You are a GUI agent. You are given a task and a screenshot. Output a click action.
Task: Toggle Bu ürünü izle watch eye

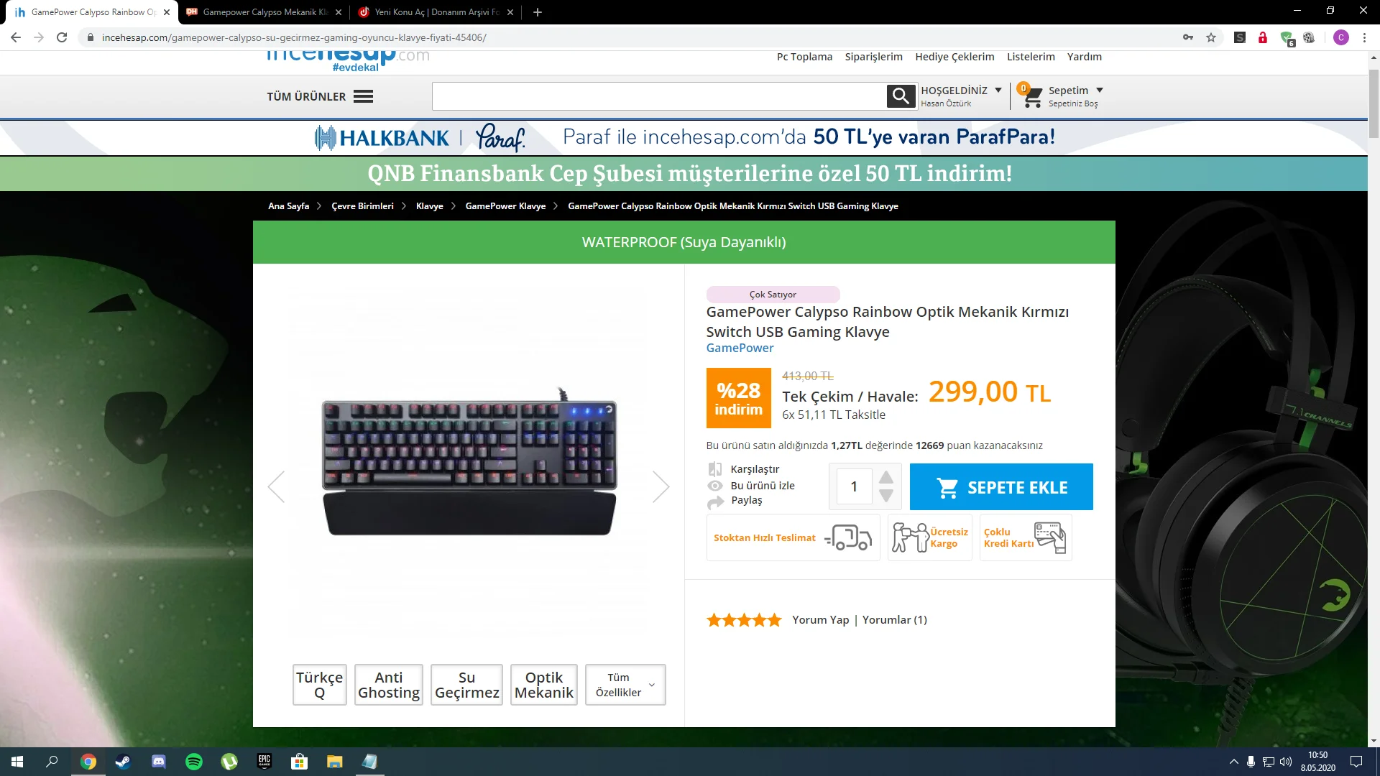715,486
